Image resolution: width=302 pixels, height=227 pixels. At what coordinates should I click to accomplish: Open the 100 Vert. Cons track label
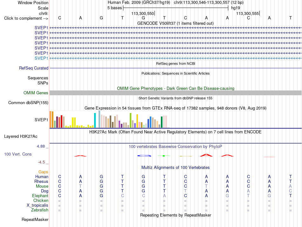pos(18,154)
